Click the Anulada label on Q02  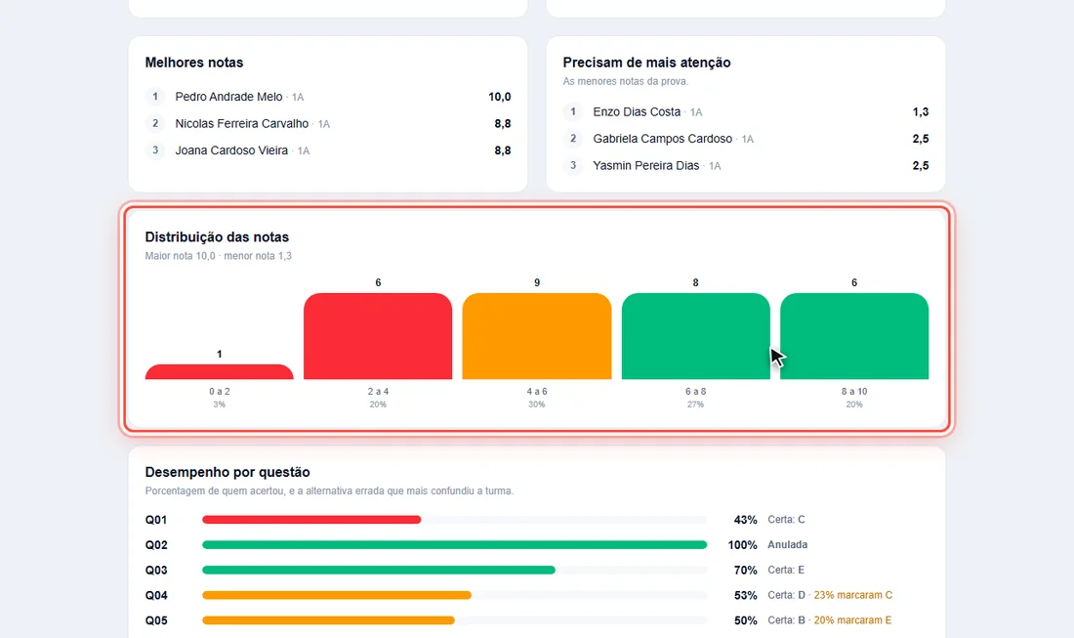[x=788, y=545]
